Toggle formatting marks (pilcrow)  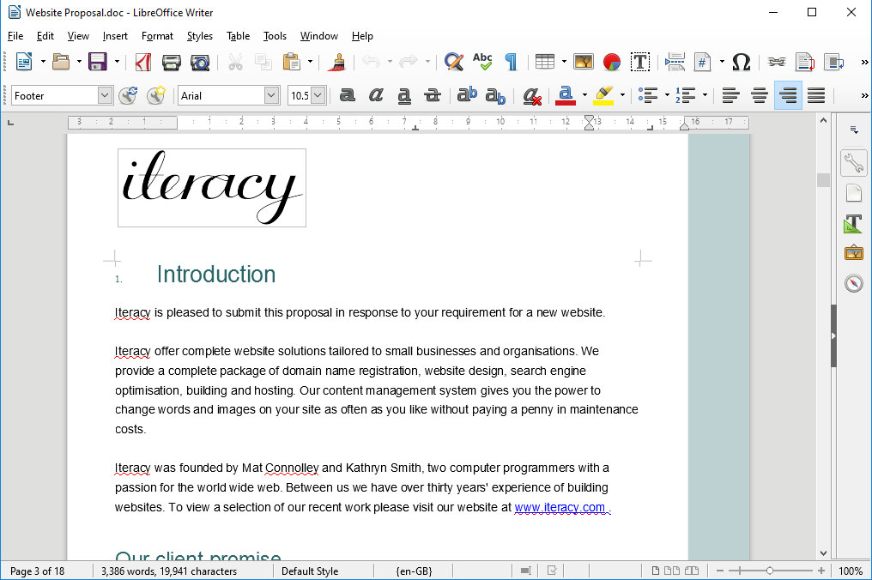pyautogui.click(x=511, y=61)
